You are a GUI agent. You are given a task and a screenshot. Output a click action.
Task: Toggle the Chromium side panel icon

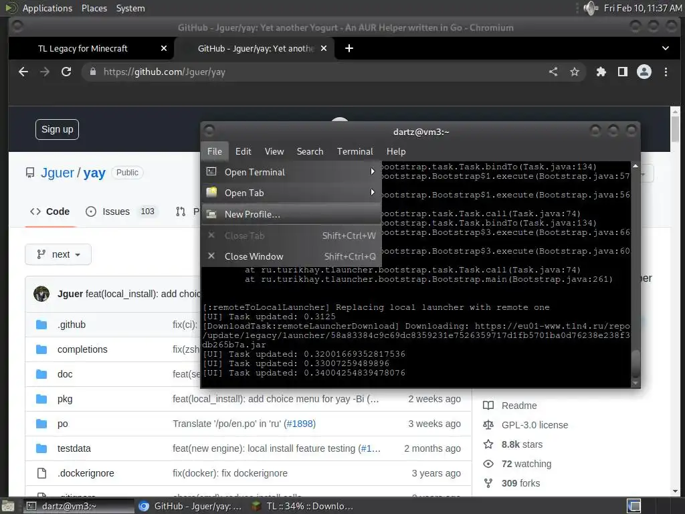point(623,72)
